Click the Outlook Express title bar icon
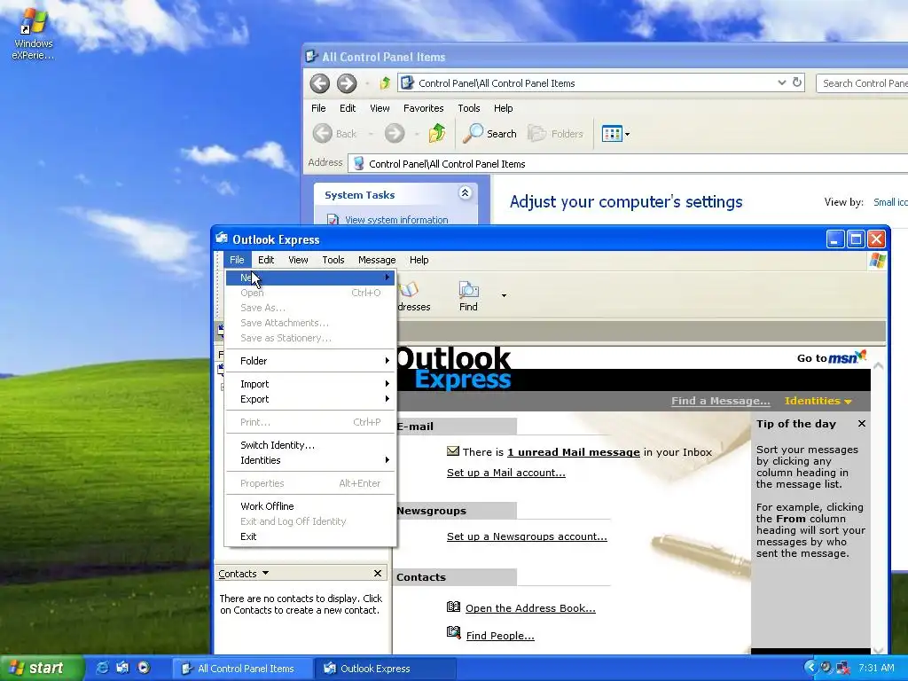 [222, 238]
